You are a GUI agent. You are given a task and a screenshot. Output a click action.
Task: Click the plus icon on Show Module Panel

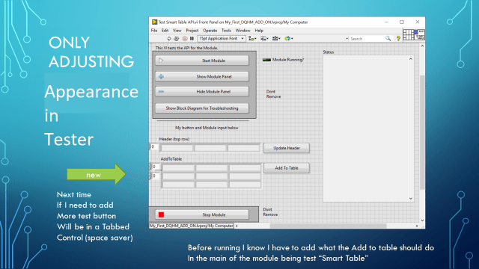pyautogui.click(x=161, y=76)
